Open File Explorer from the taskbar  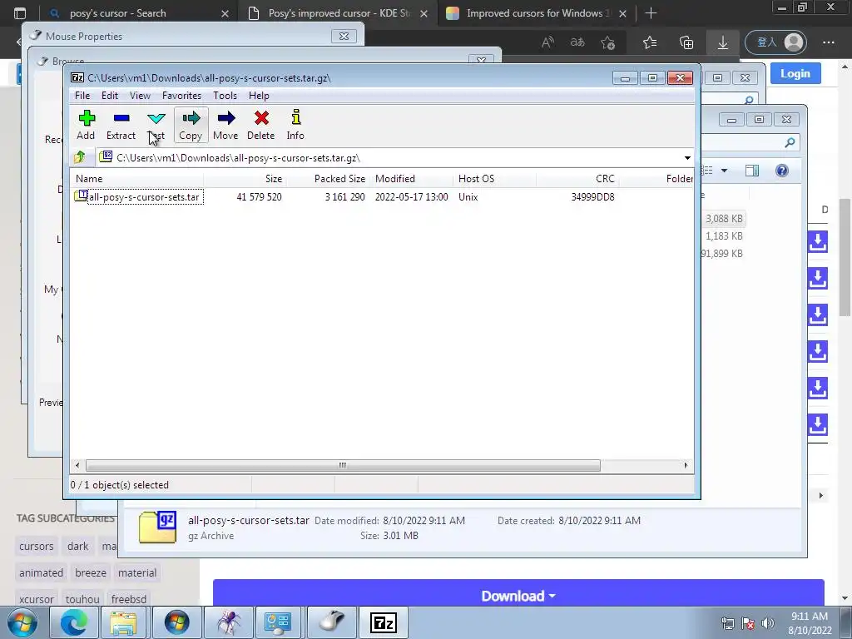(123, 622)
